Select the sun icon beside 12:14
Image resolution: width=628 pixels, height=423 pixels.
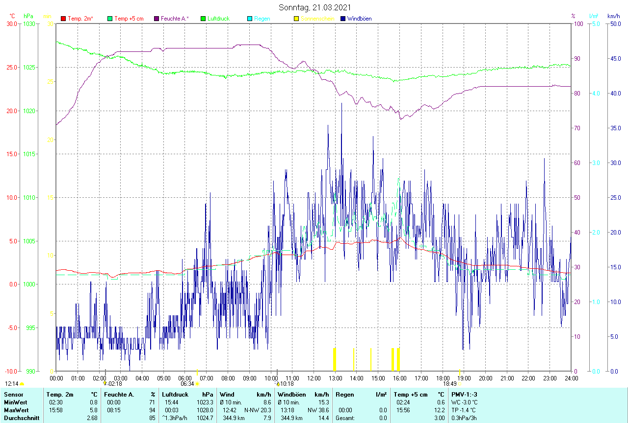[22, 384]
